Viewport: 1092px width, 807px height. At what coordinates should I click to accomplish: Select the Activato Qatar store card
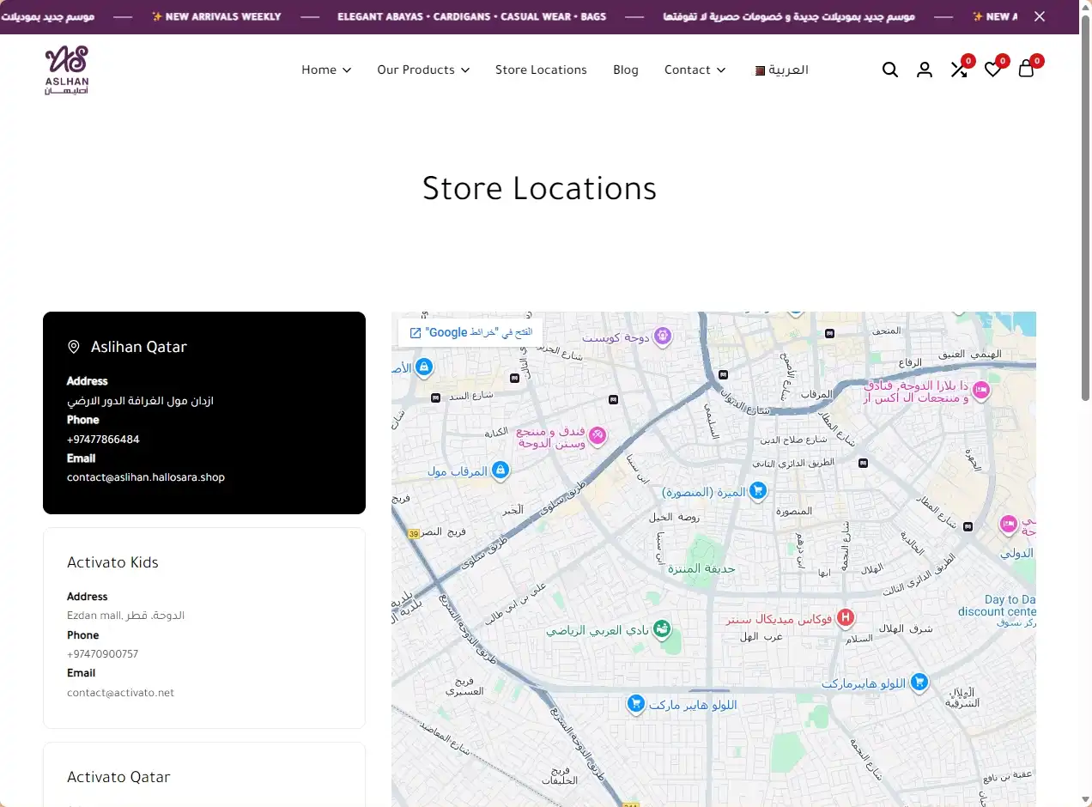pos(204,774)
